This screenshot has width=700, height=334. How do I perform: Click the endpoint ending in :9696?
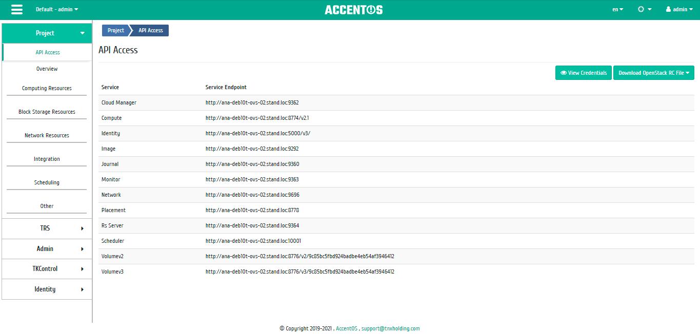pyautogui.click(x=252, y=195)
